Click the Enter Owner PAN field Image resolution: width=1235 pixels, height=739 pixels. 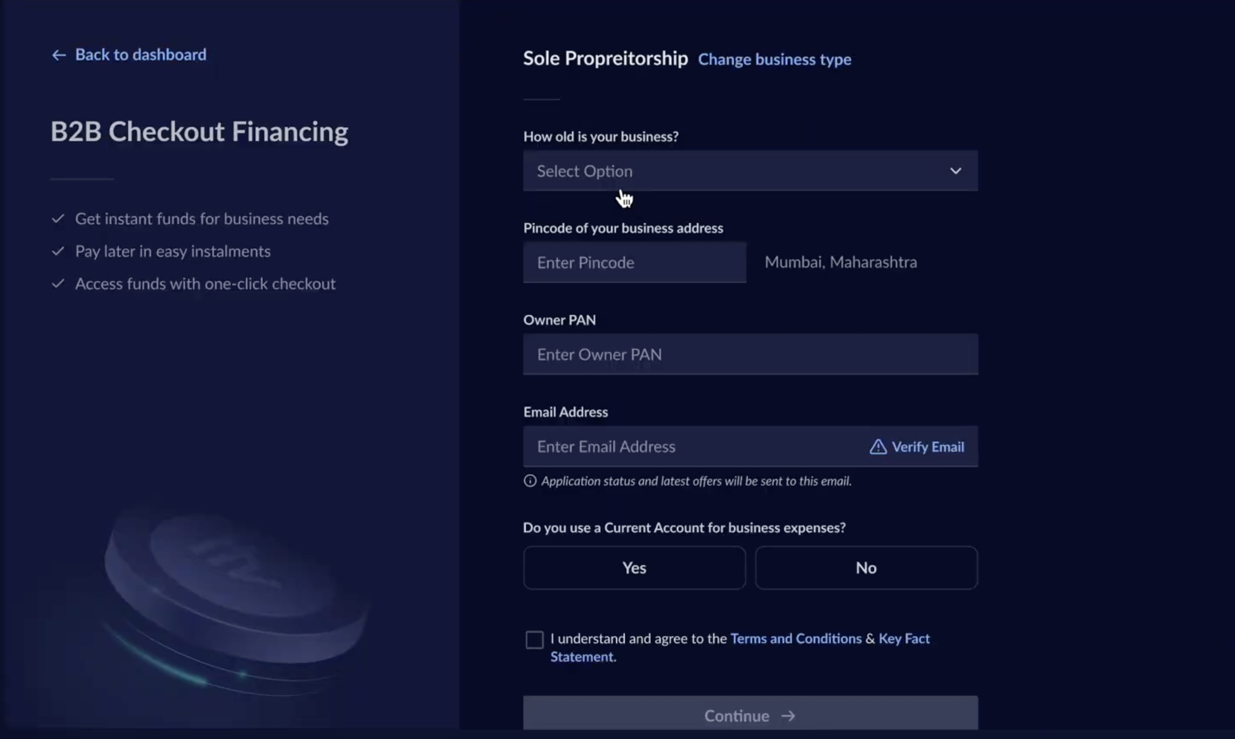(750, 354)
